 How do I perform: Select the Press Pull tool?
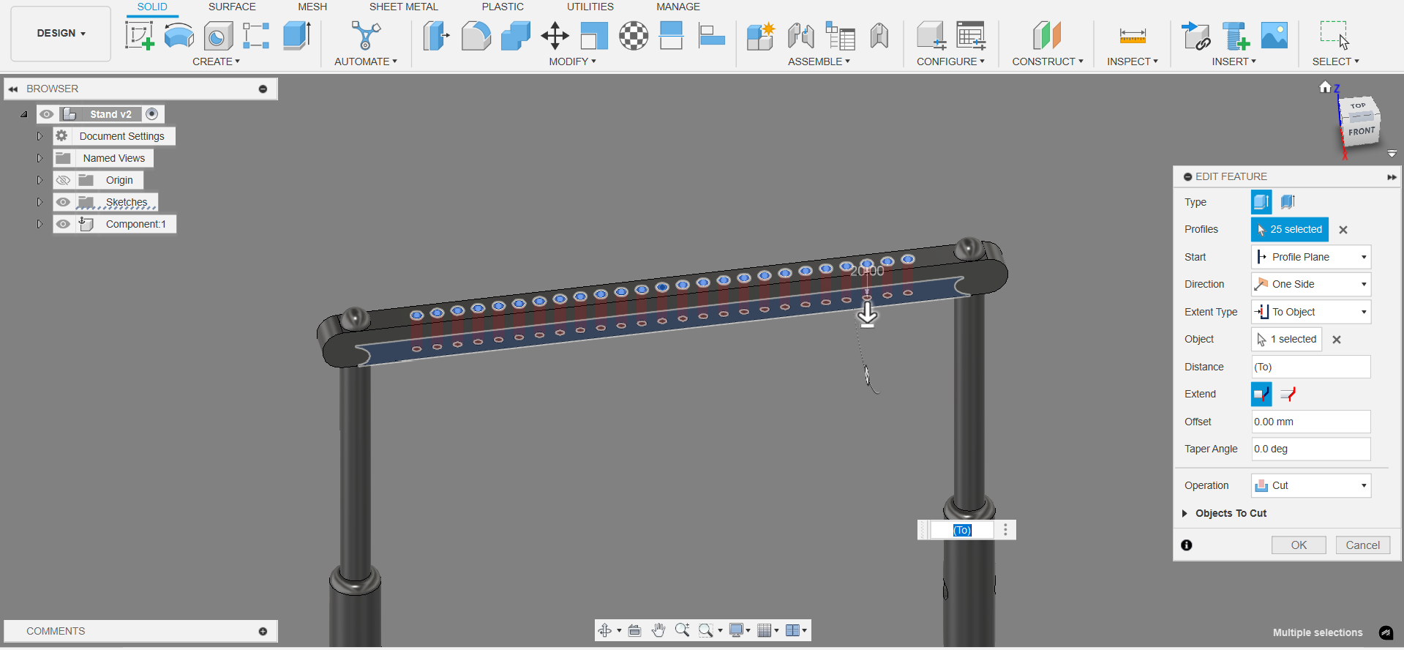point(436,35)
